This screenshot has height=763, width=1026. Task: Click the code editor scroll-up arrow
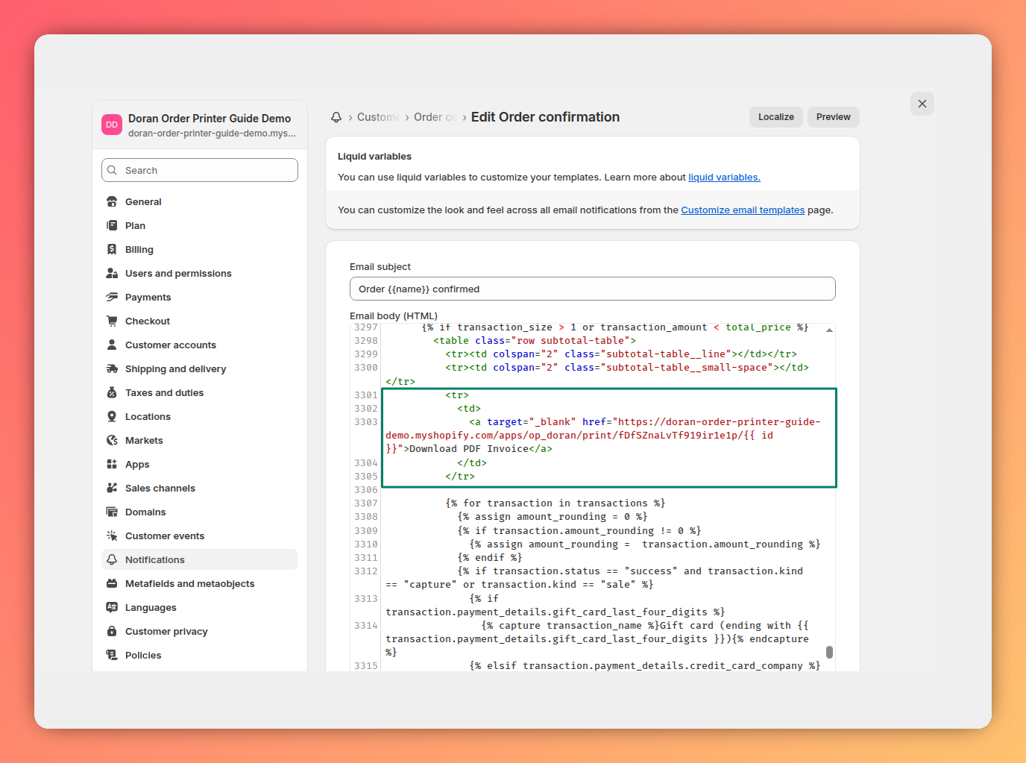pos(829,330)
